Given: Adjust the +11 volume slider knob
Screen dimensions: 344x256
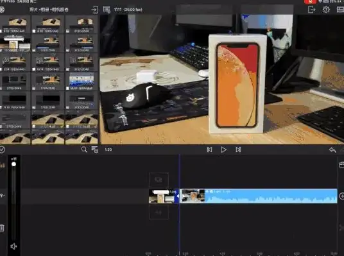Looking at the screenshot, I should point(13,164).
